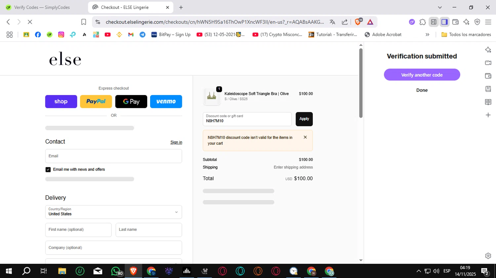Go back to the previous page

coord(8,22)
